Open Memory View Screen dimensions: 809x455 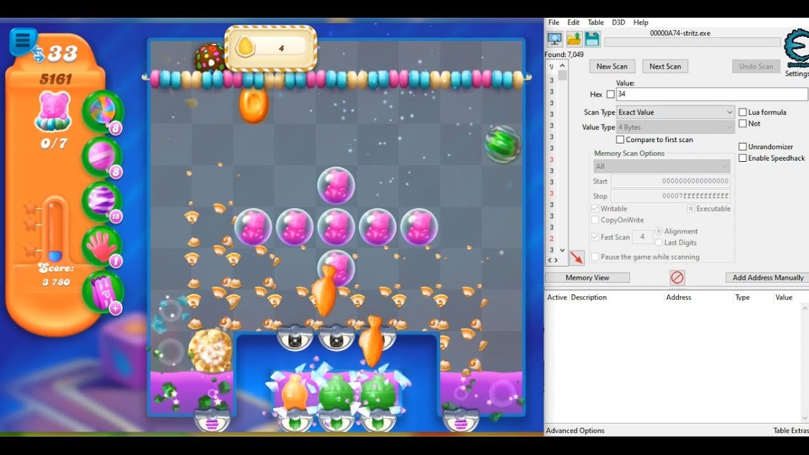(x=587, y=277)
